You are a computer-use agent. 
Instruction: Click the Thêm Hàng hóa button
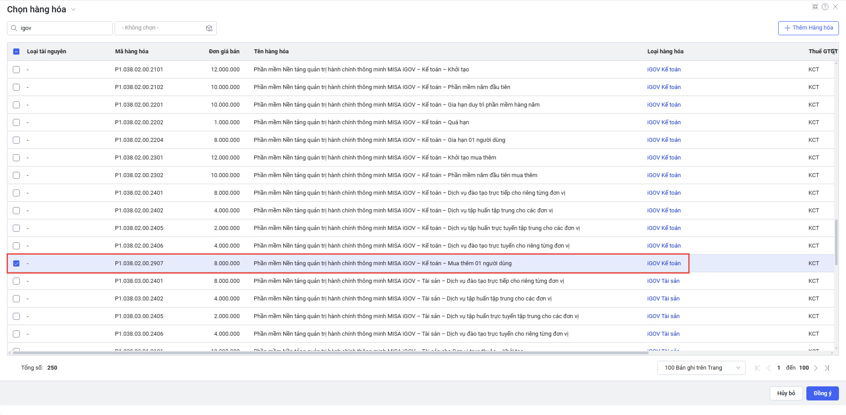tap(808, 28)
